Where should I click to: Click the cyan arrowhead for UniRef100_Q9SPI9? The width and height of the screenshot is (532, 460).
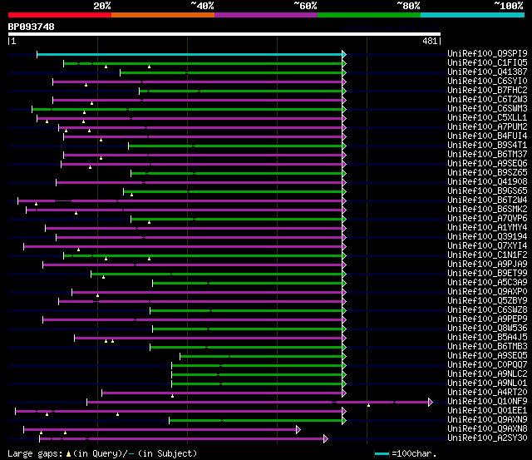pos(344,54)
